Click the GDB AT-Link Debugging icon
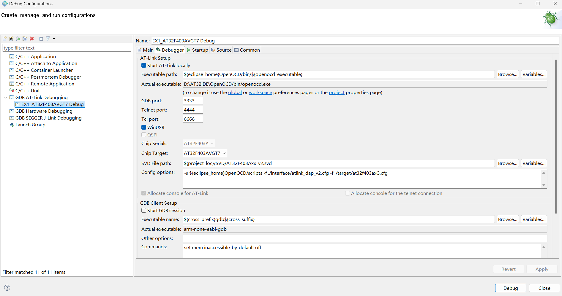Screen dimensions: 562x296 click(x=12, y=97)
